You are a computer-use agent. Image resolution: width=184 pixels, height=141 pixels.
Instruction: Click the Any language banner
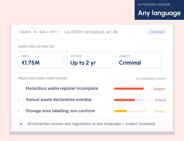point(159,10)
